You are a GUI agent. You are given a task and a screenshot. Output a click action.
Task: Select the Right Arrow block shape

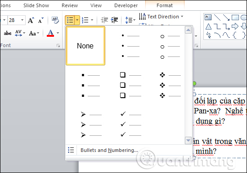click(235, 26)
